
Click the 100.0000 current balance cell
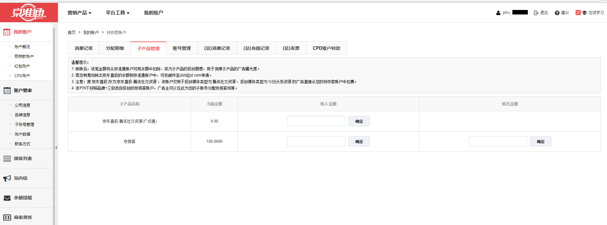tap(214, 141)
